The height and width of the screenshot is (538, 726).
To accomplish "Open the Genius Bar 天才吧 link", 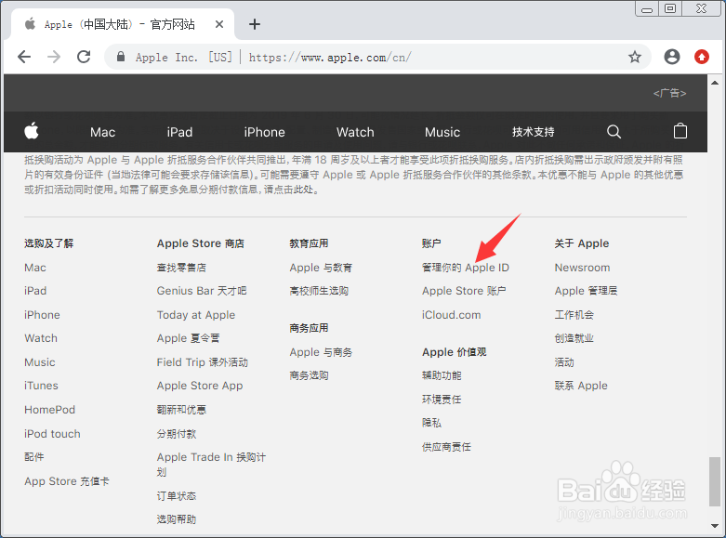I will [x=202, y=291].
